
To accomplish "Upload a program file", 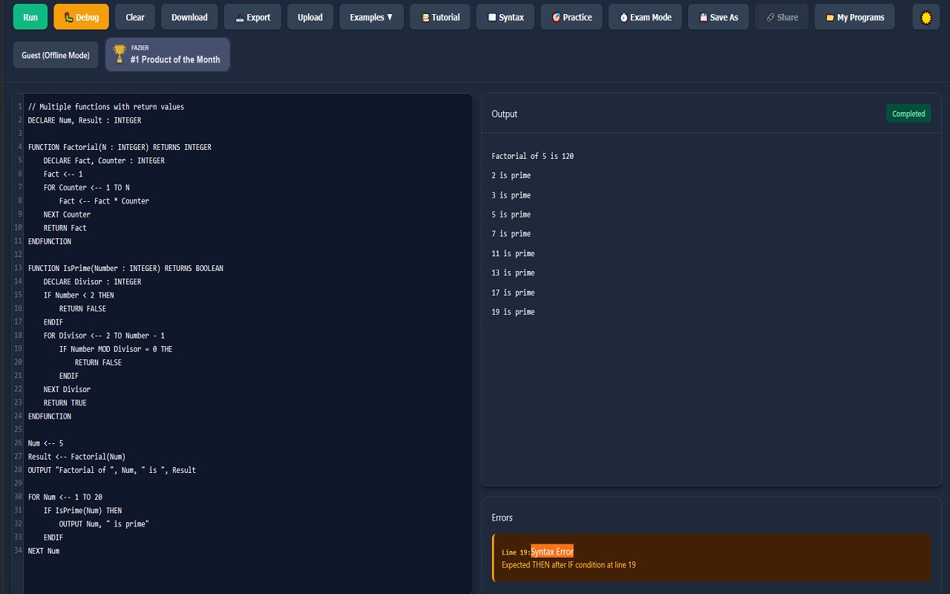I will [310, 17].
